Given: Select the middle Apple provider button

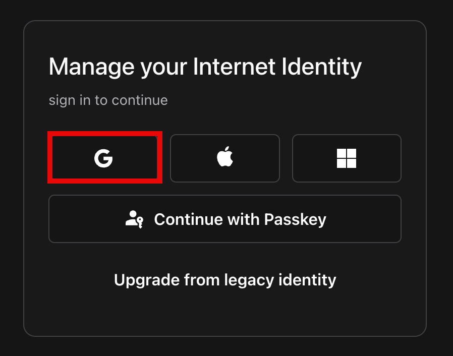Looking at the screenshot, I should [225, 158].
